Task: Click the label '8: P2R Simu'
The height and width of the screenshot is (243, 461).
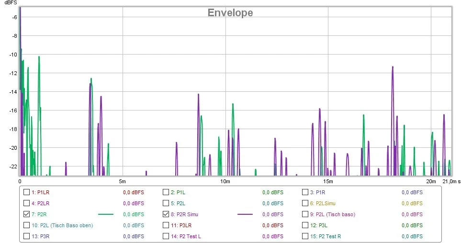Action: (185, 214)
